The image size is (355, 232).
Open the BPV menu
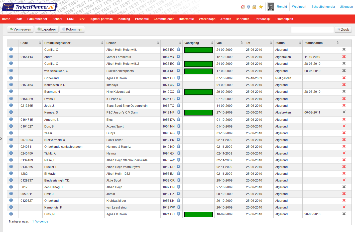pyautogui.click(x=82, y=19)
